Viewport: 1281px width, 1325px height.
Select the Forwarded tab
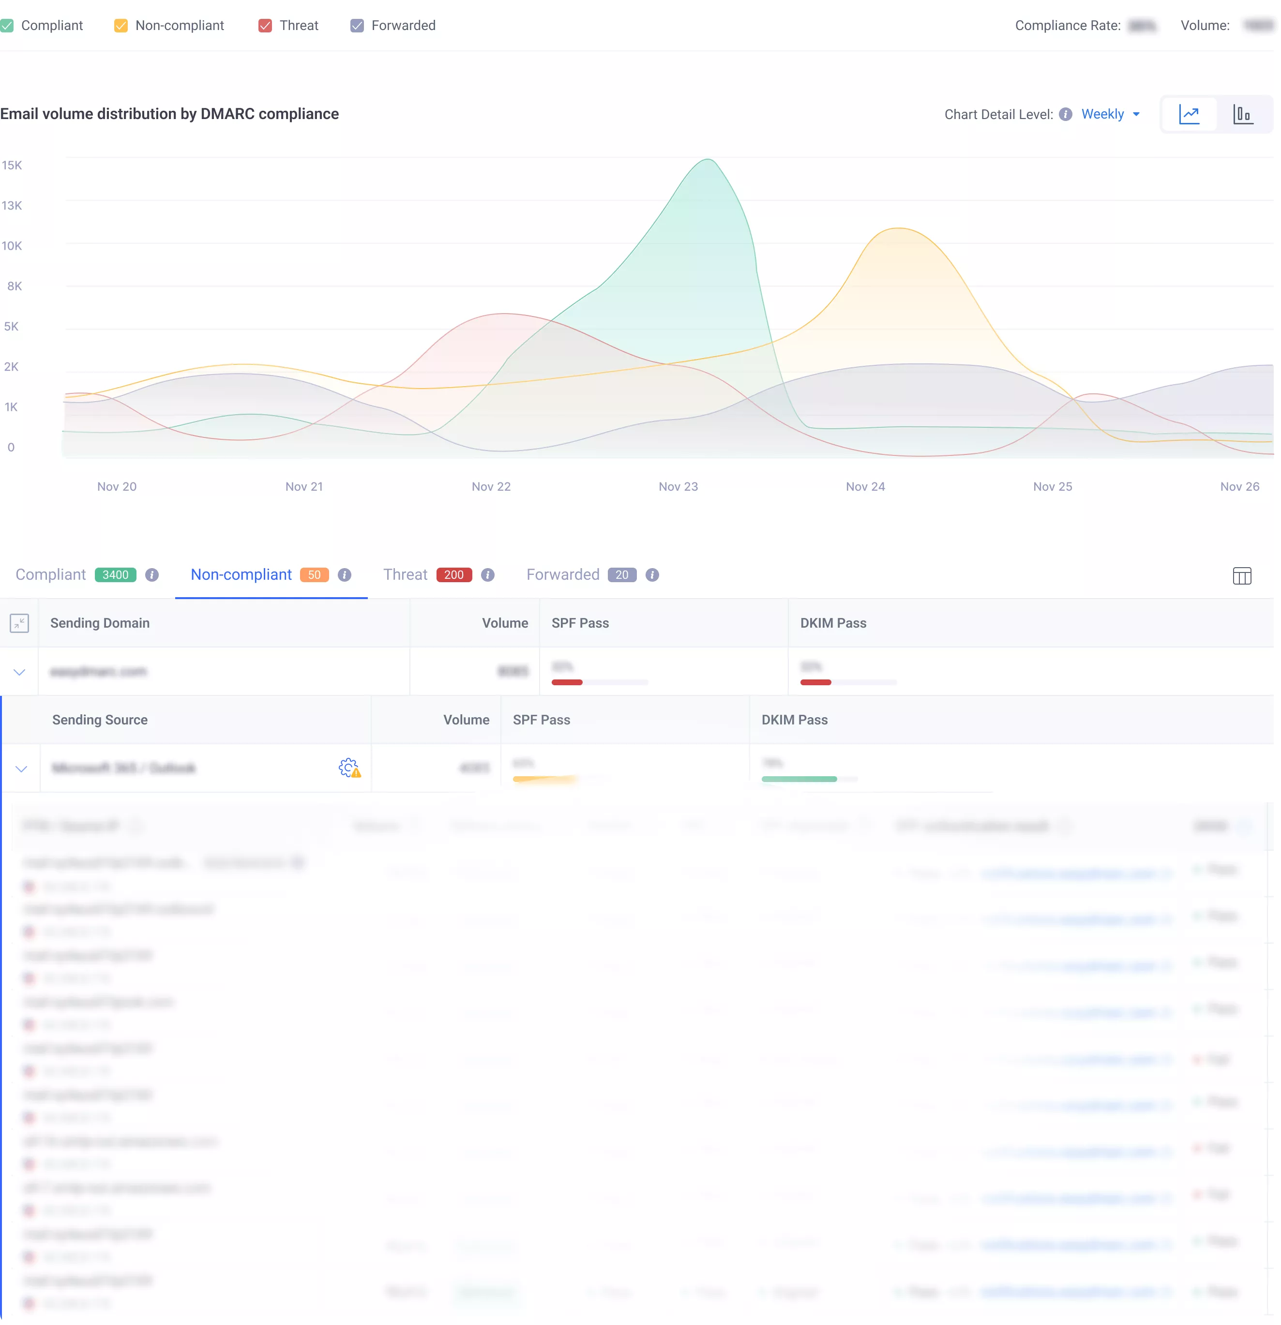click(562, 575)
